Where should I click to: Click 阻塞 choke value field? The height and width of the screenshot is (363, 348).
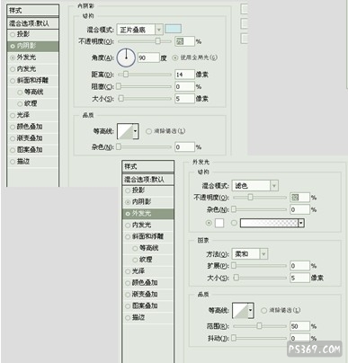click(184, 86)
